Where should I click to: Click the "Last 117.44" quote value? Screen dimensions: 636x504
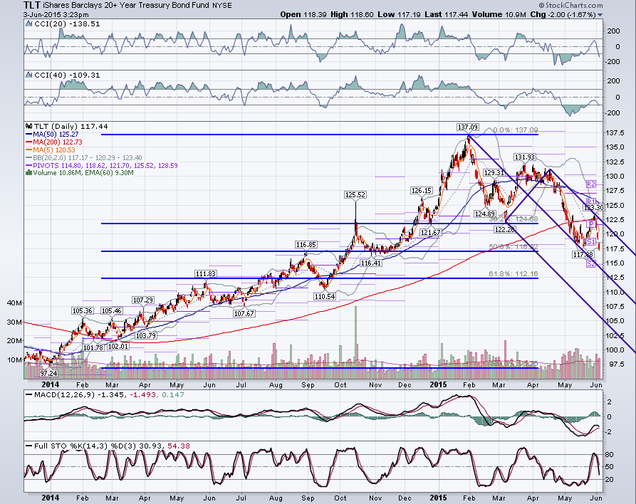tap(446, 15)
